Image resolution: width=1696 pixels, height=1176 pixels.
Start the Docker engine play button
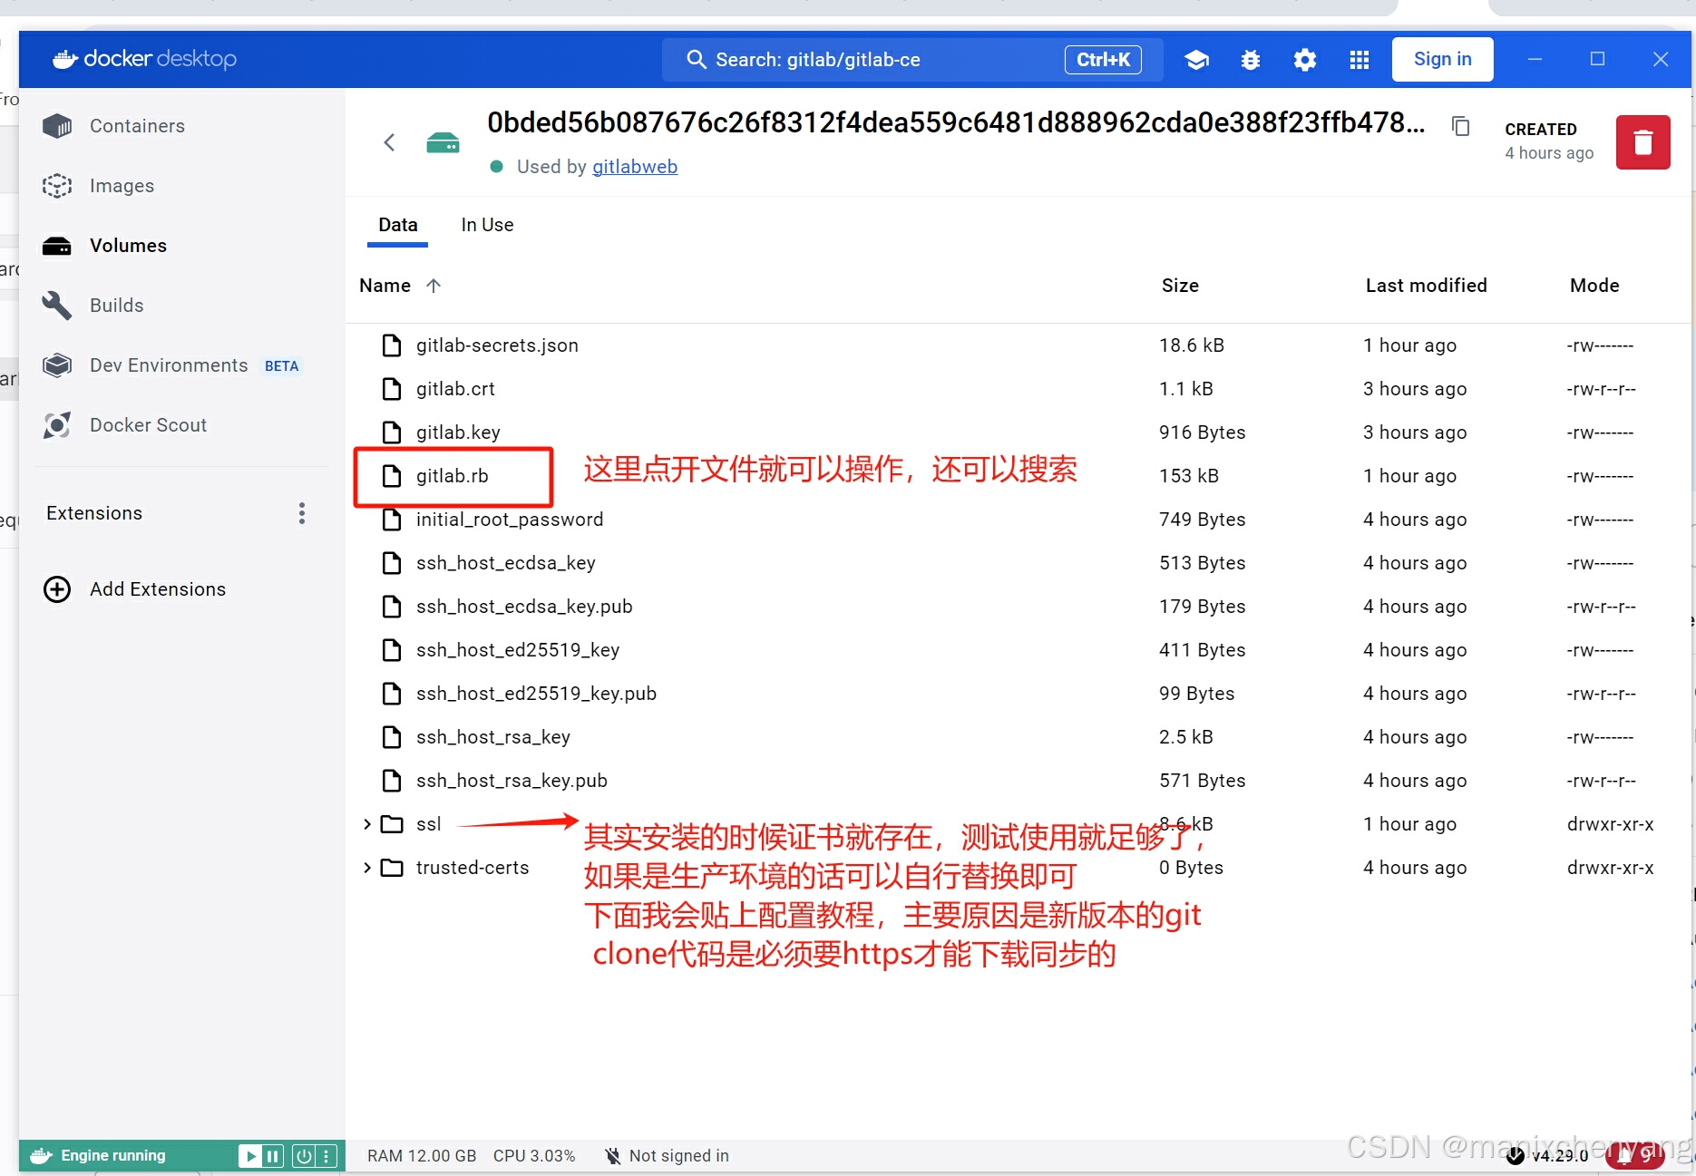(x=249, y=1156)
